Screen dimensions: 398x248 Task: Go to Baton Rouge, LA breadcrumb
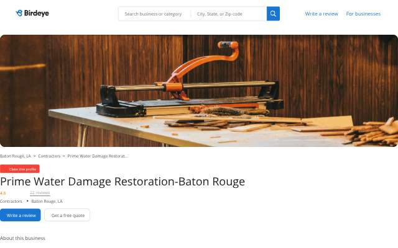click(15, 156)
